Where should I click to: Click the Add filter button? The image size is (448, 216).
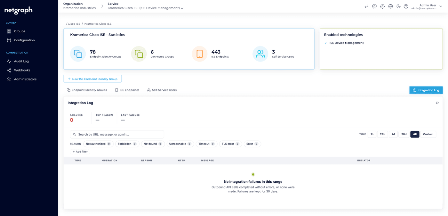(x=80, y=152)
